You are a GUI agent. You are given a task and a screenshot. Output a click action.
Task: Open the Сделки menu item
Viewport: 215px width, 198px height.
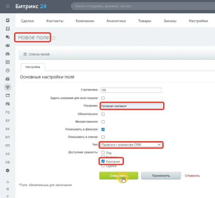pos(28,21)
